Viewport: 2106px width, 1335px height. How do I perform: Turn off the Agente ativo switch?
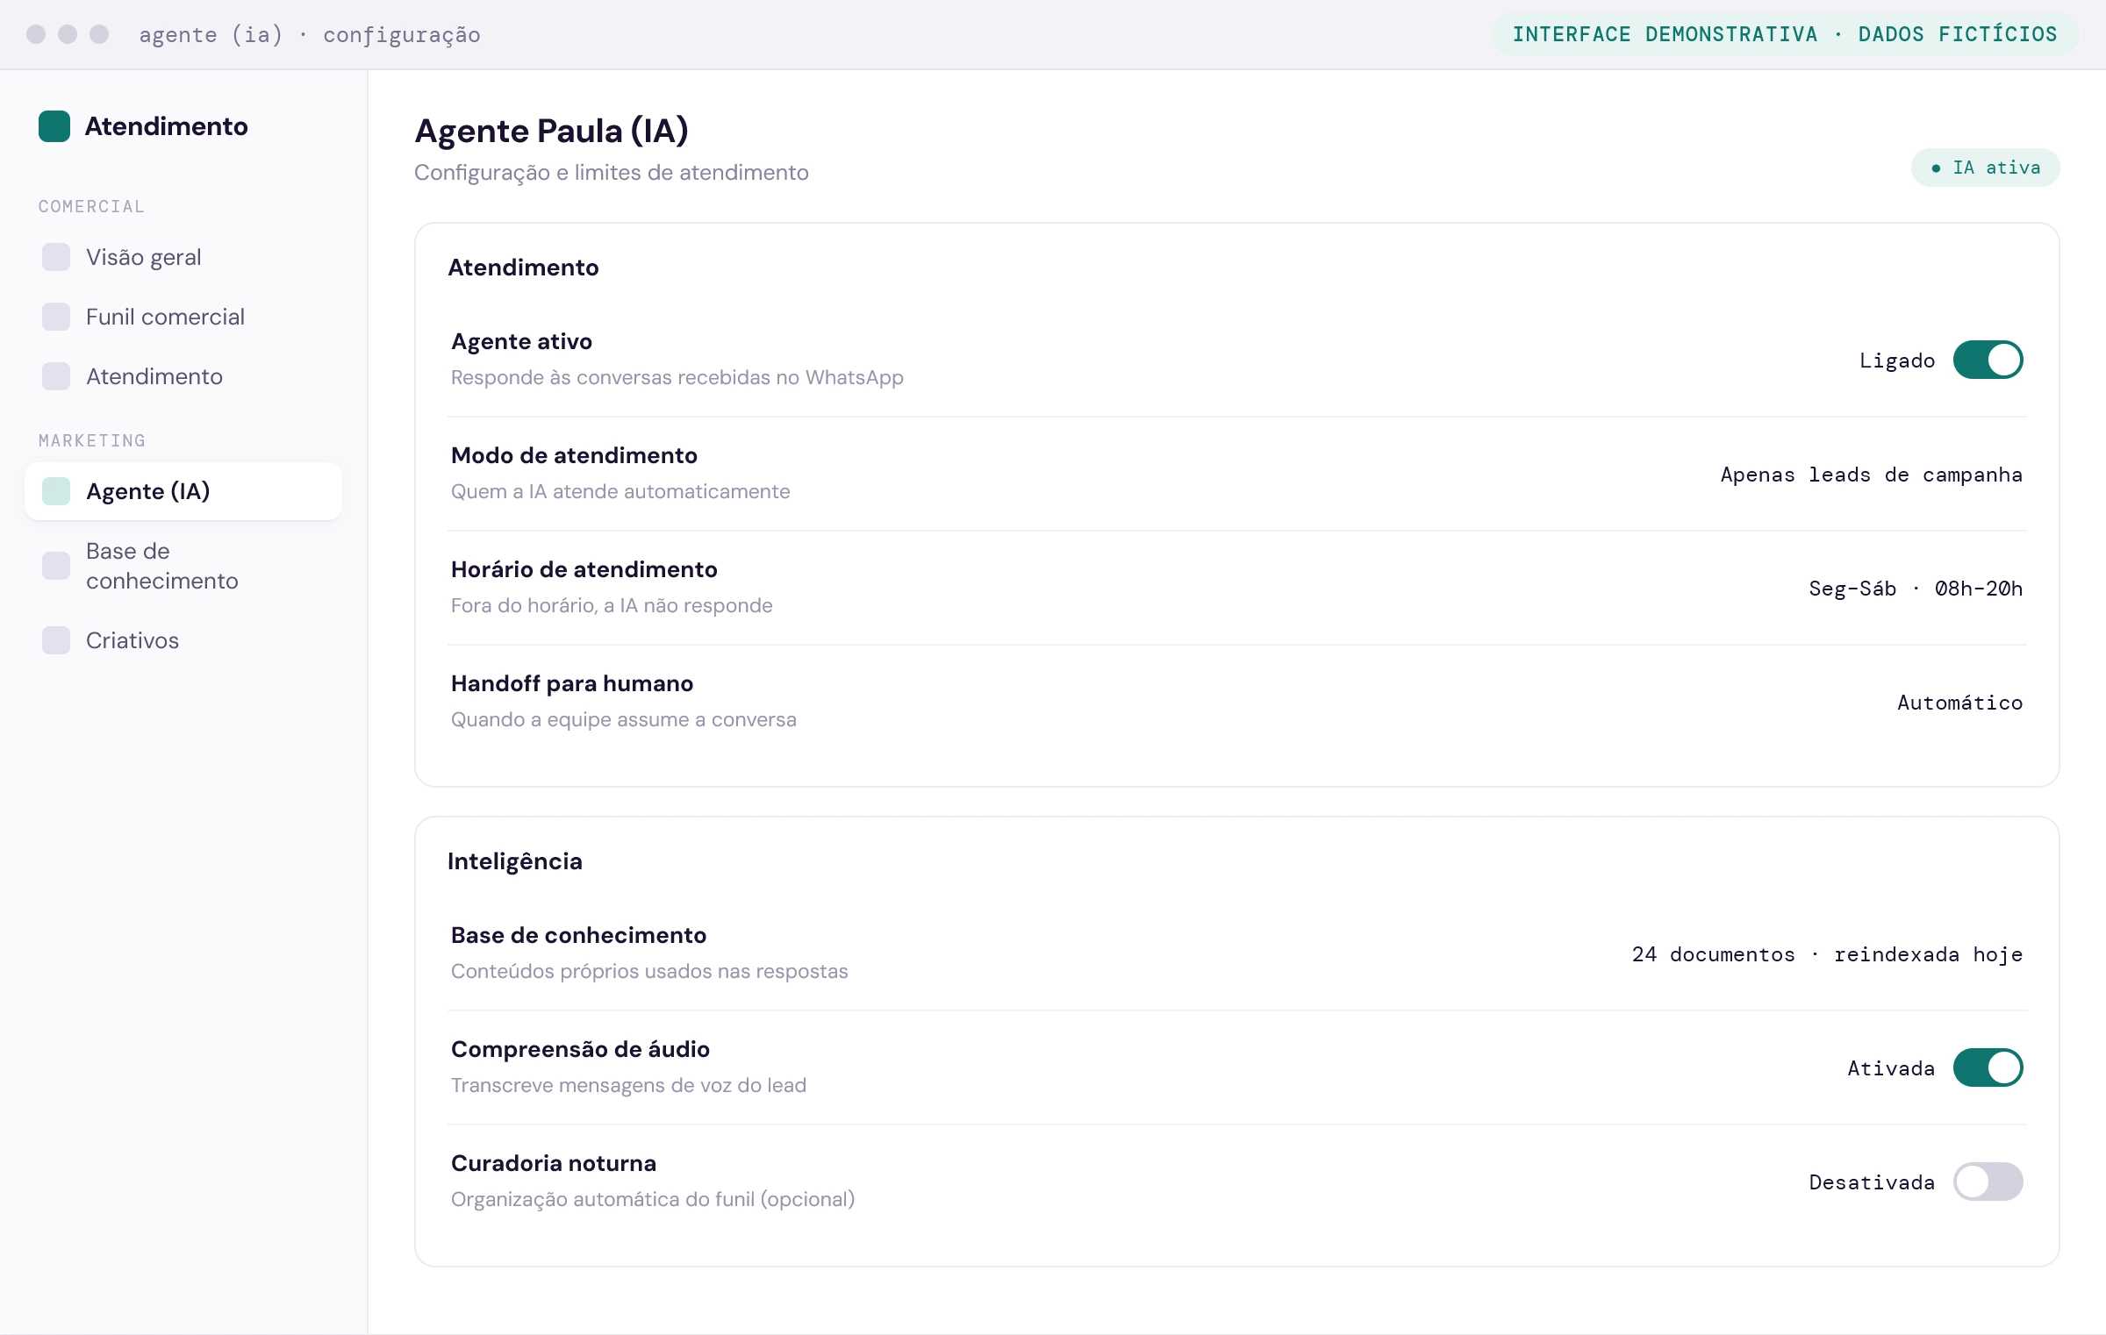(x=1988, y=360)
